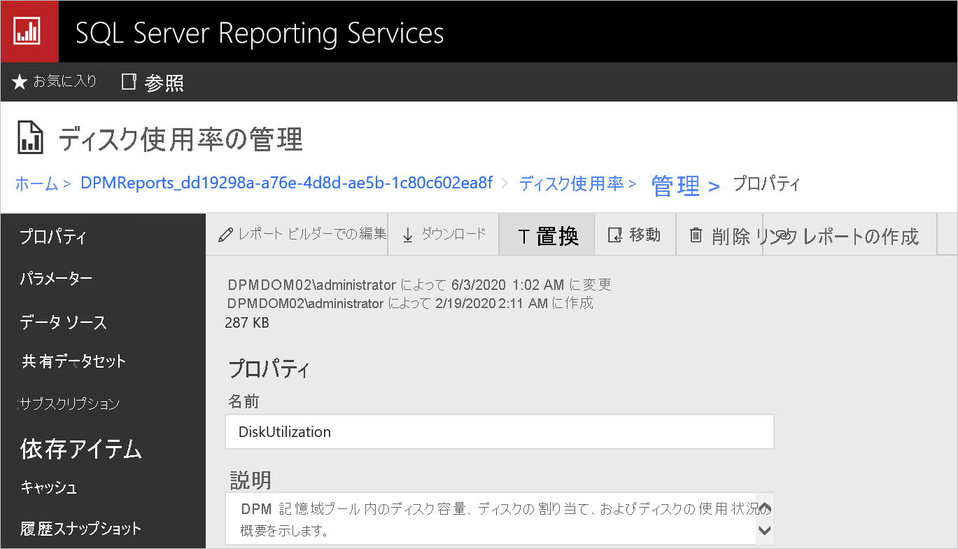Open 参照 (Browse) from the top bar
This screenshot has width=958, height=549.
pos(154,82)
